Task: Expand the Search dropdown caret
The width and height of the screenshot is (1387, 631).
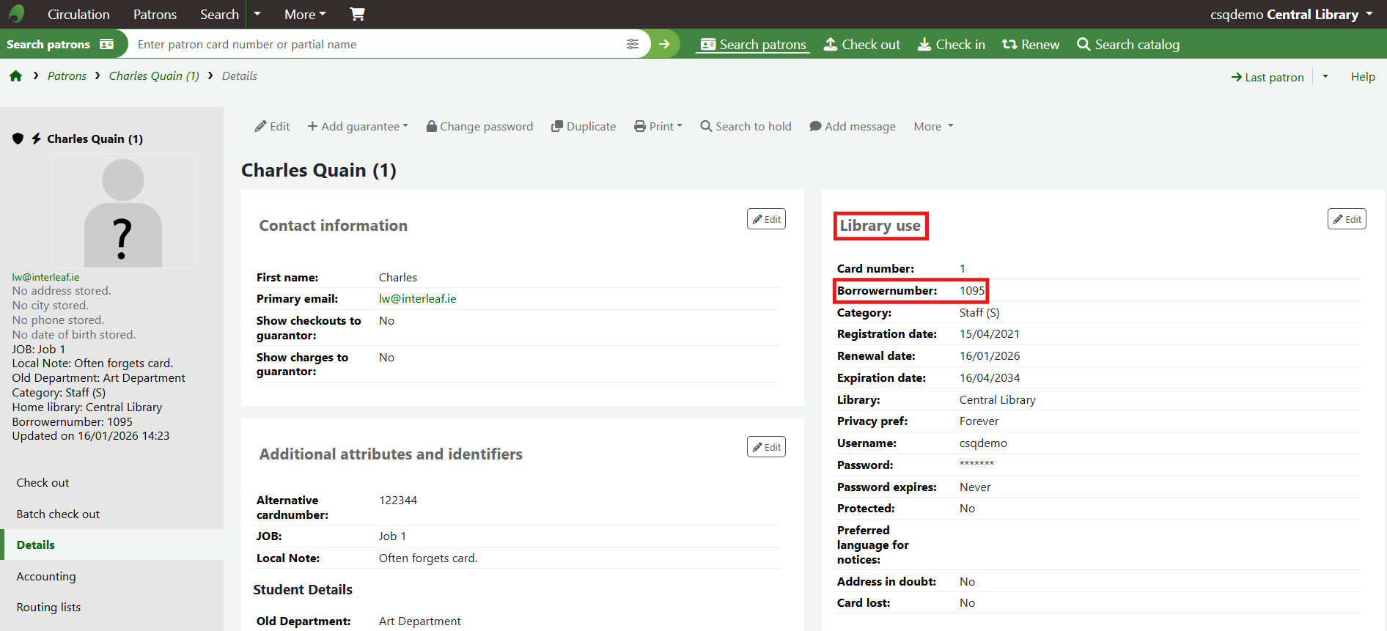Action: click(x=257, y=14)
